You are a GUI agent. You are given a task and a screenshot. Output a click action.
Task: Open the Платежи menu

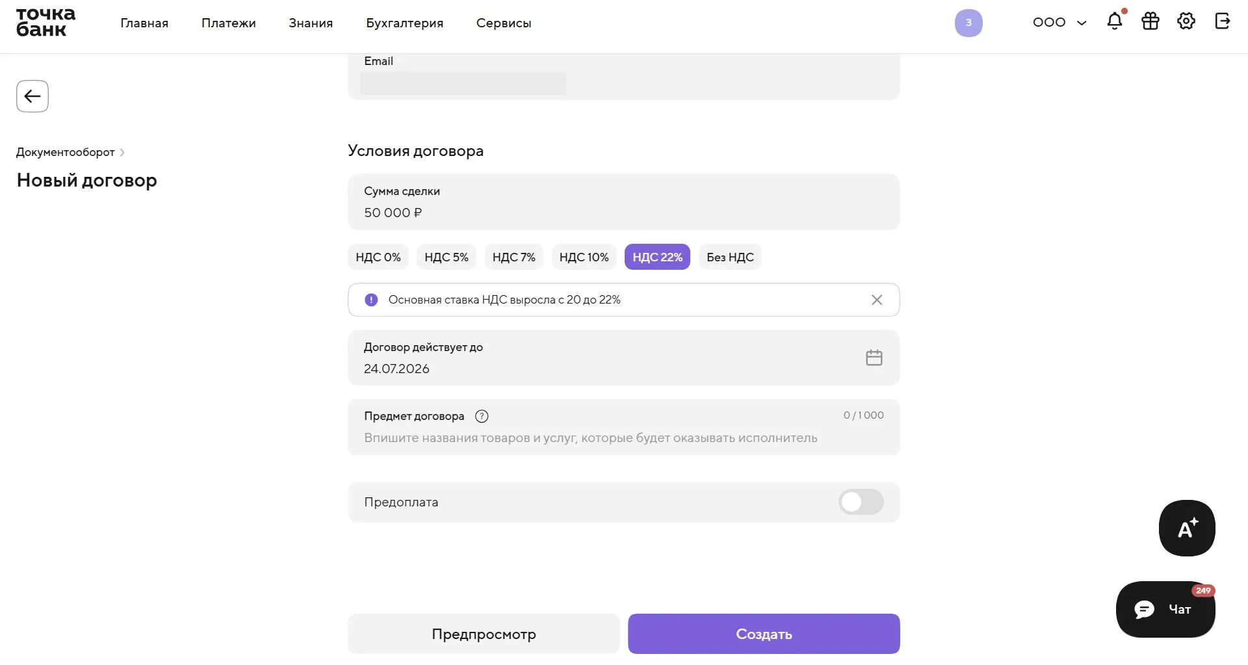pos(229,23)
